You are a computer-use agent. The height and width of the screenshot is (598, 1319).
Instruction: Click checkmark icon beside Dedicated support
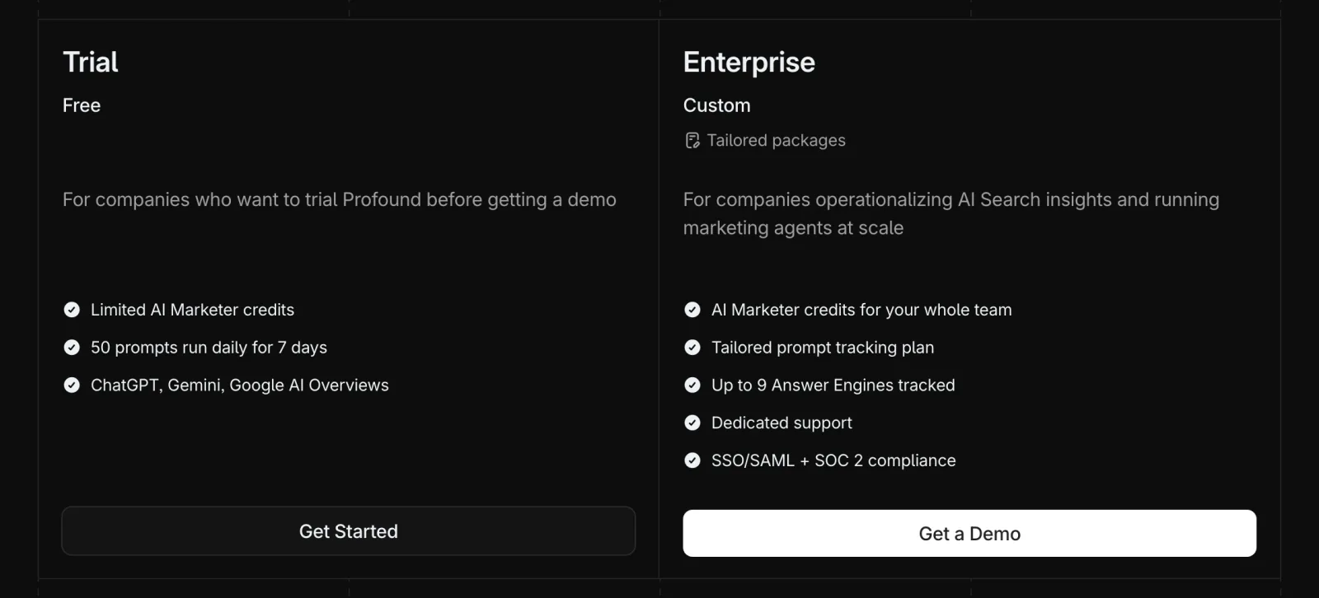(x=692, y=423)
